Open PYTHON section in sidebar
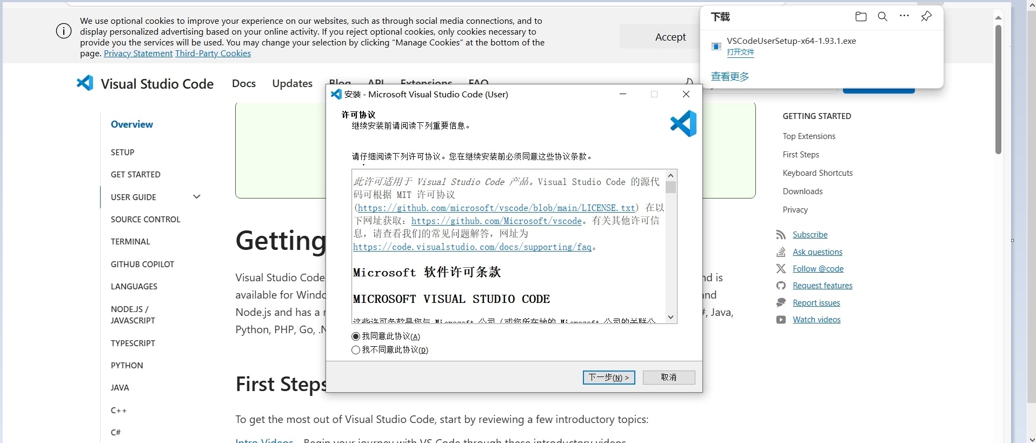This screenshot has height=443, width=1036. coord(127,366)
